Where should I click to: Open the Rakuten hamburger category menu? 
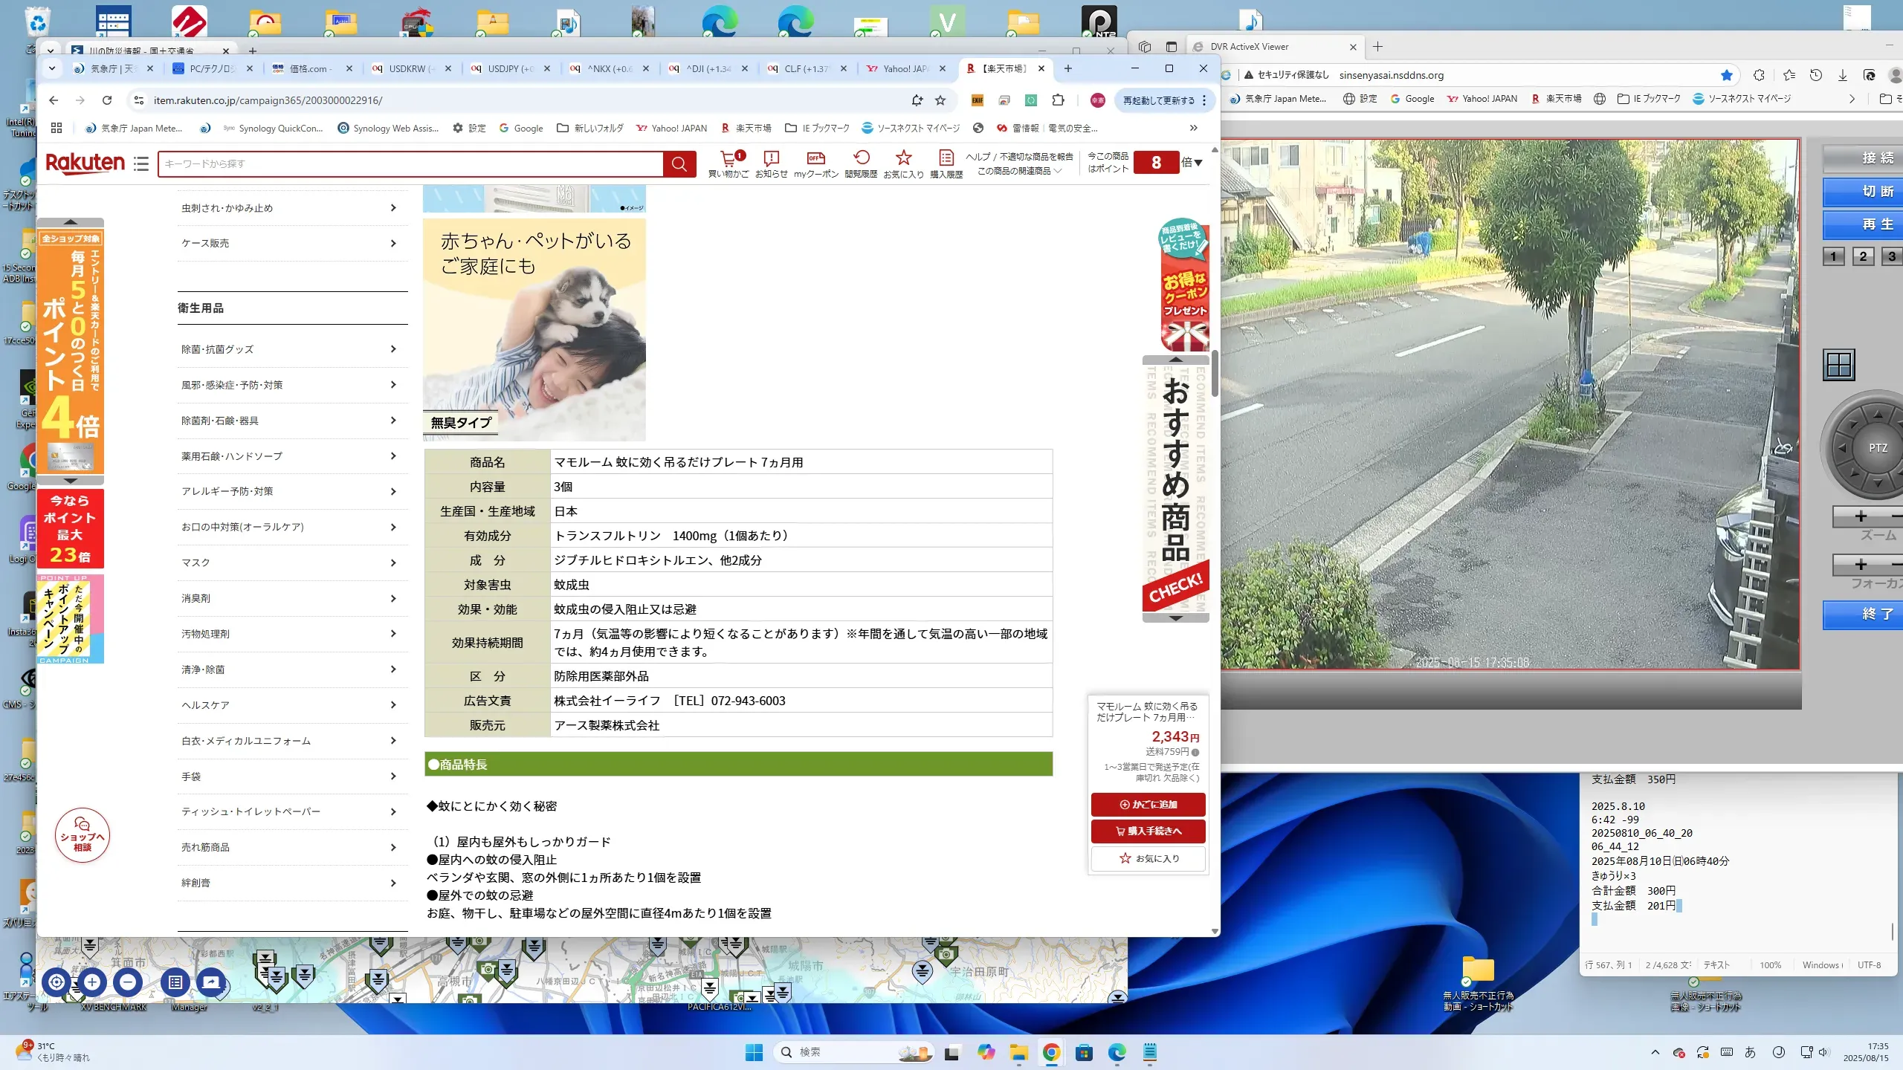pyautogui.click(x=141, y=164)
